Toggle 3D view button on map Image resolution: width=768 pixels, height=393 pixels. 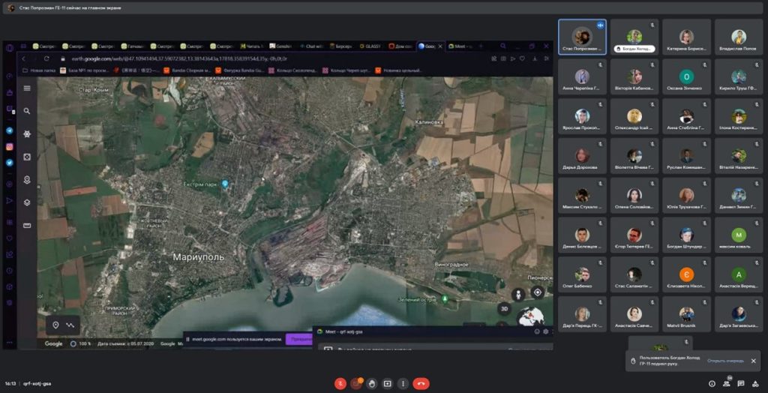pos(504,308)
